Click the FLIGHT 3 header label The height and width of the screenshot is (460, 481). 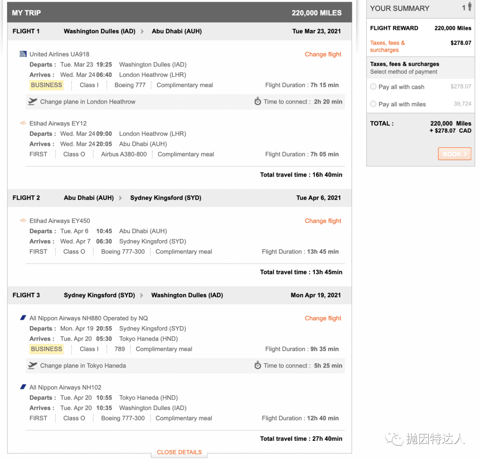pos(26,295)
